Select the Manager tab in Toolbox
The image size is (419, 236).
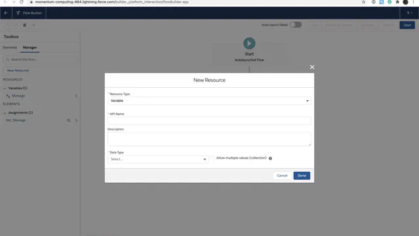tap(29, 47)
